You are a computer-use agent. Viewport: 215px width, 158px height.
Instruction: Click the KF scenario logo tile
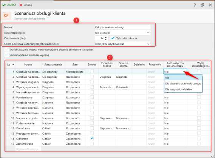(x=6, y=15)
